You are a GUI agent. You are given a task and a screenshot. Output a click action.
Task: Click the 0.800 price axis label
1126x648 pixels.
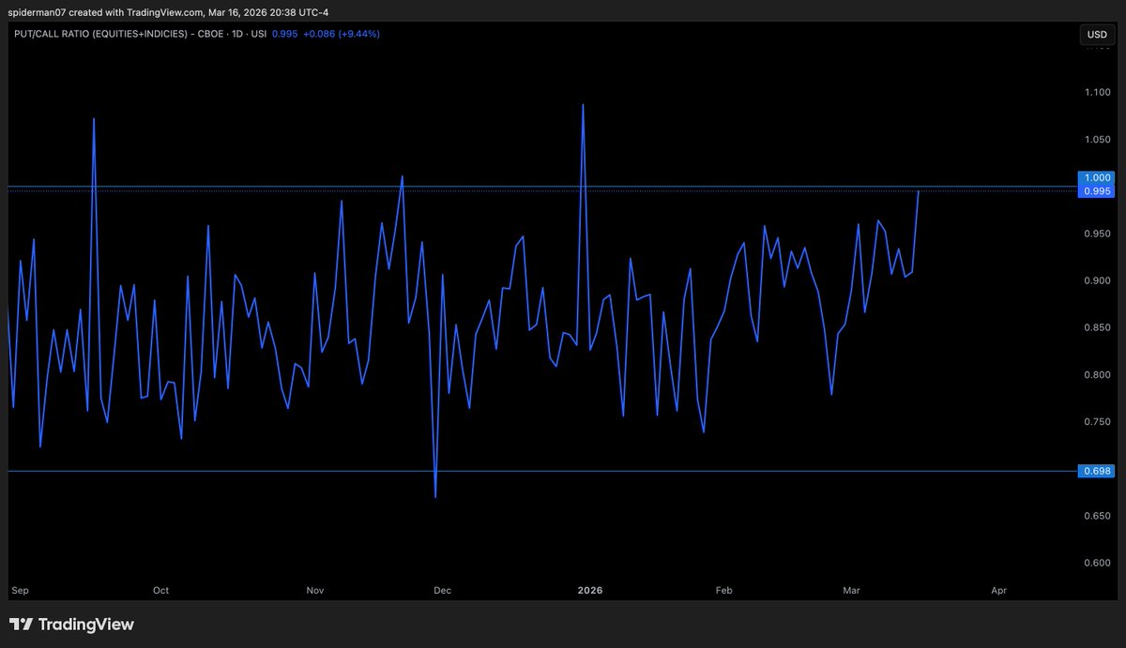click(x=1098, y=375)
